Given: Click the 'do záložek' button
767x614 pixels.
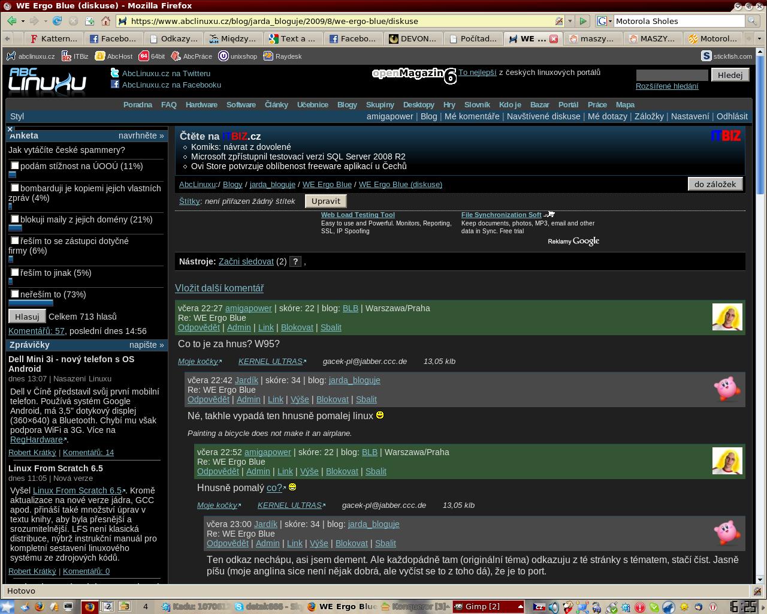Looking at the screenshot, I should [x=715, y=184].
